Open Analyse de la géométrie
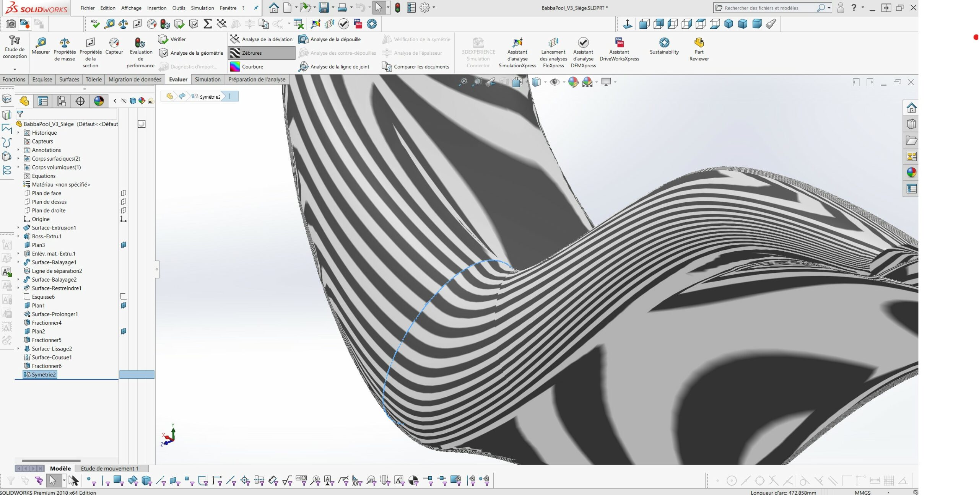The image size is (979, 495). tap(191, 53)
